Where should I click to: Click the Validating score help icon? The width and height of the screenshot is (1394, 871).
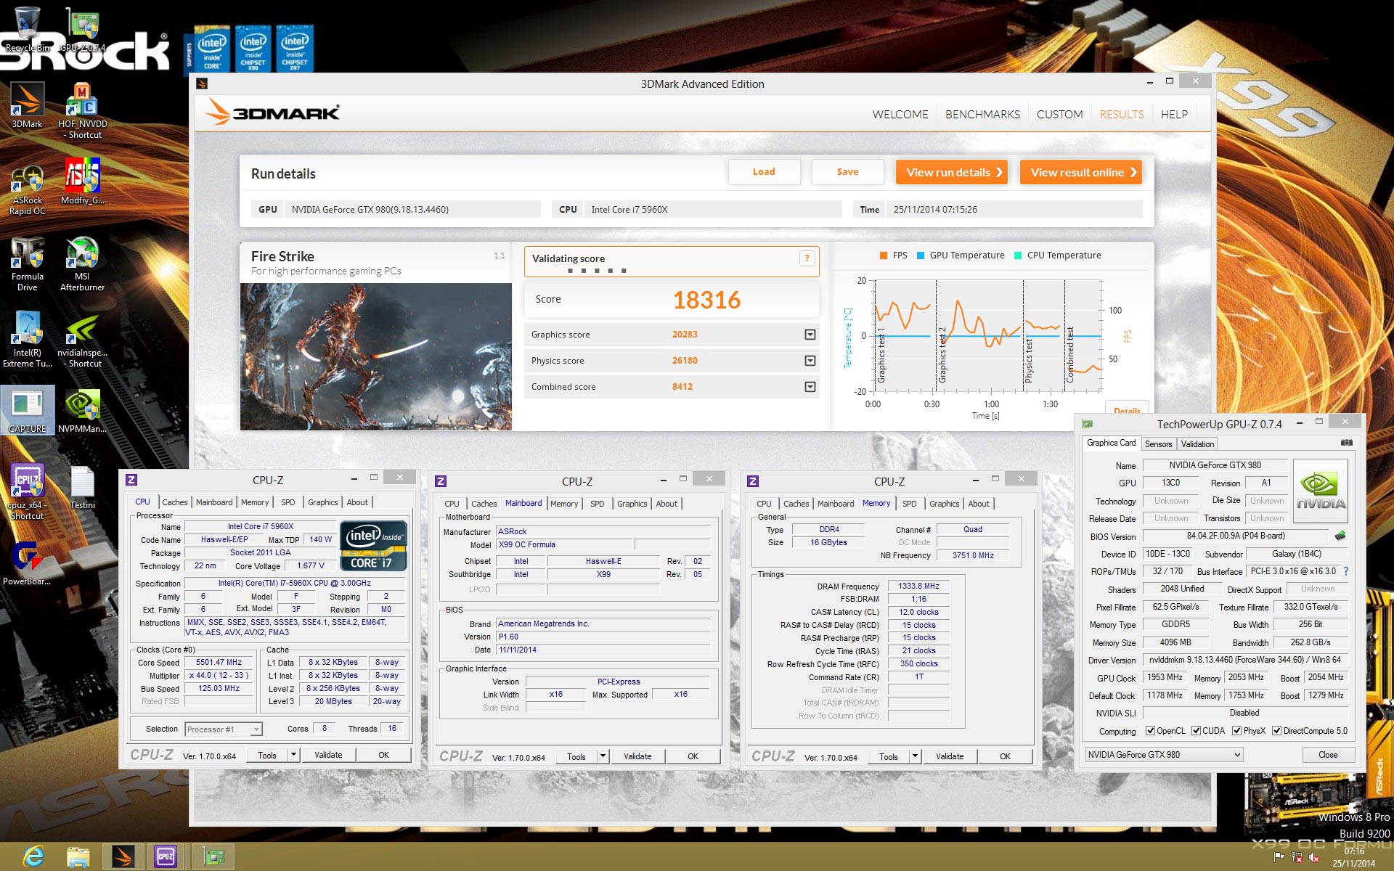[x=807, y=258]
